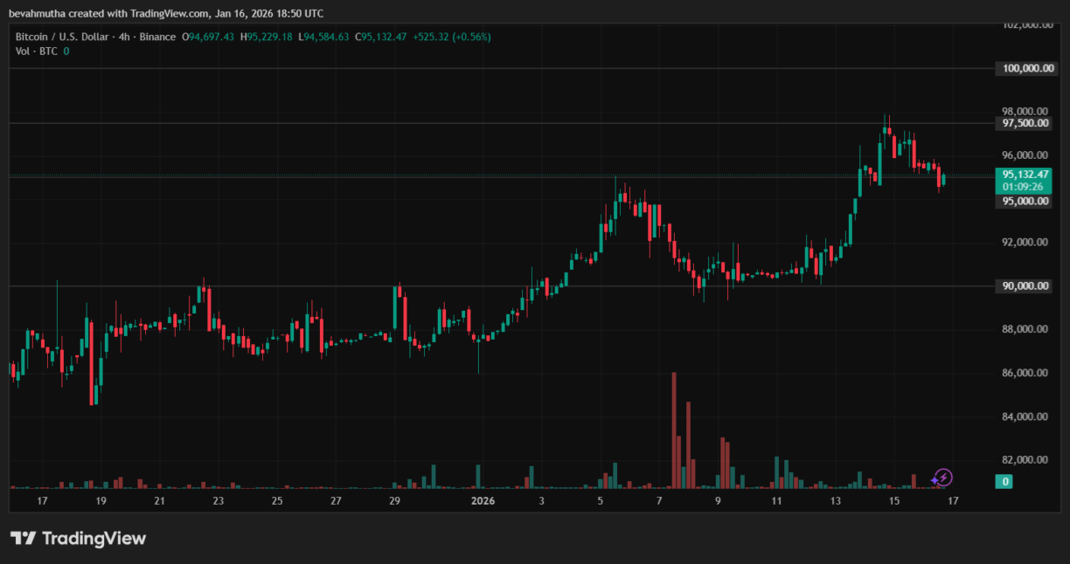Click the Binance exchange name in the legend
This screenshot has height=564, width=1070.
(157, 36)
